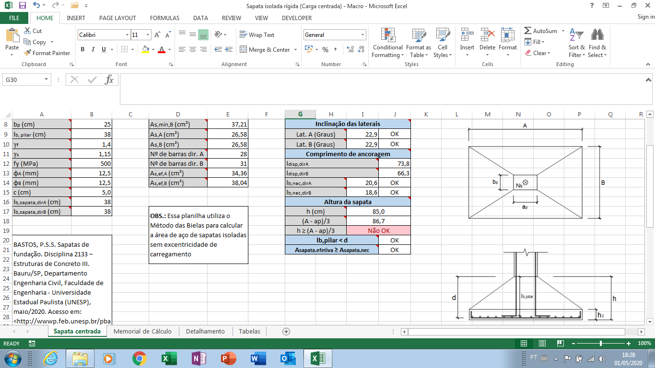Add a new sheet with plus button
This screenshot has width=655, height=368.
click(x=286, y=332)
